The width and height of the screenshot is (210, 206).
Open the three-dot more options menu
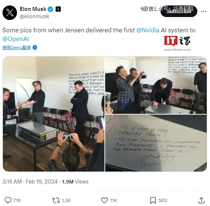[x=203, y=11]
